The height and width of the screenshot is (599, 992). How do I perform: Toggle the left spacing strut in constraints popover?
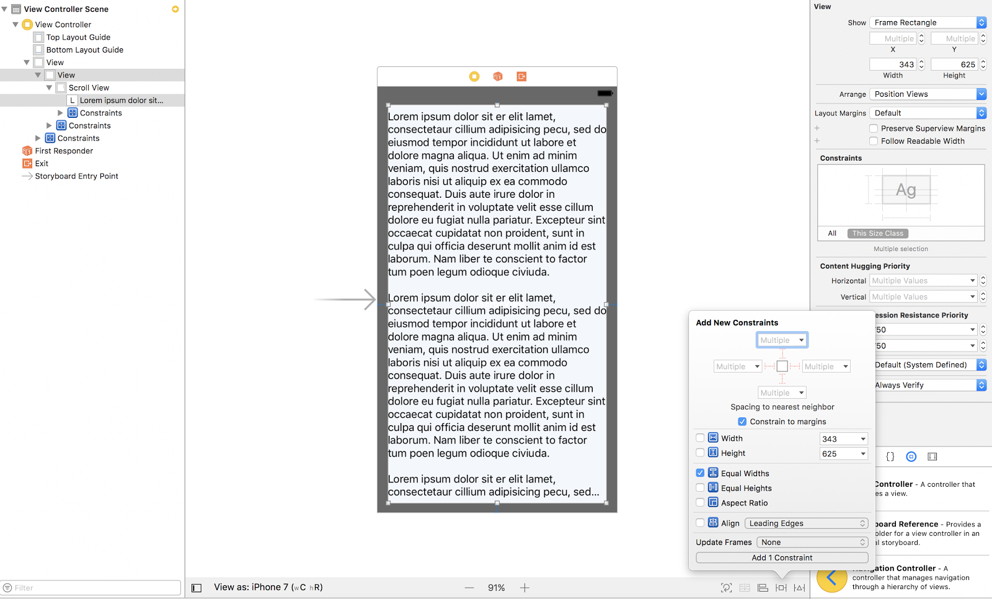point(769,366)
